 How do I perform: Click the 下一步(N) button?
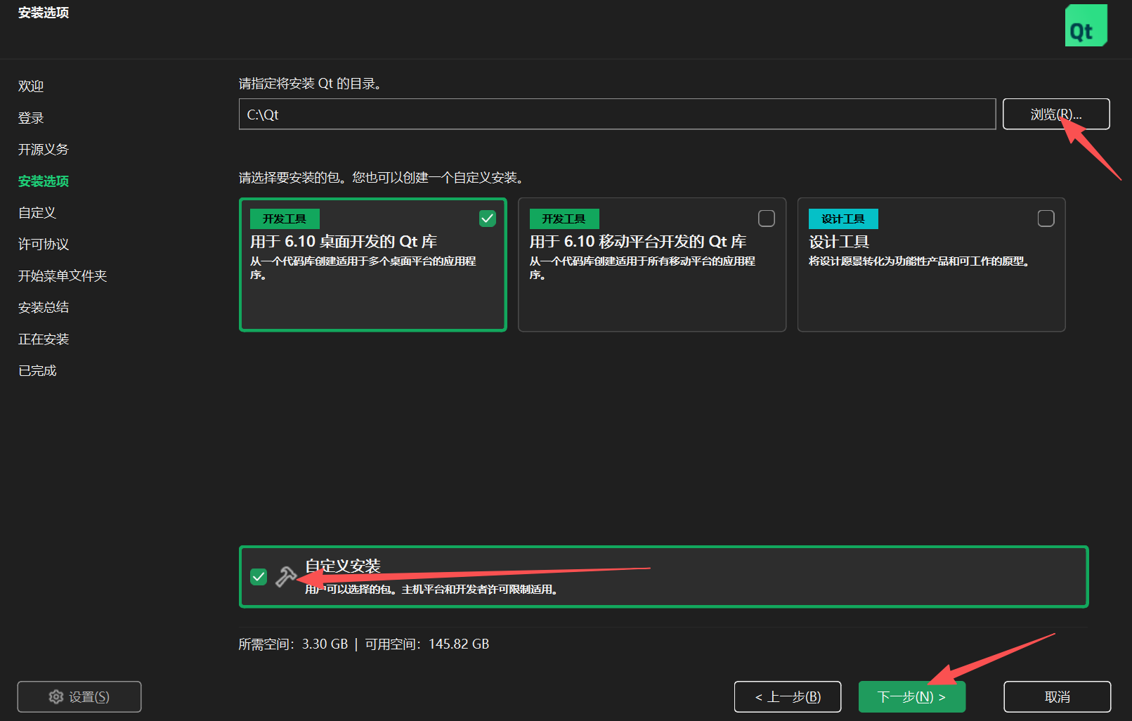coord(911,696)
